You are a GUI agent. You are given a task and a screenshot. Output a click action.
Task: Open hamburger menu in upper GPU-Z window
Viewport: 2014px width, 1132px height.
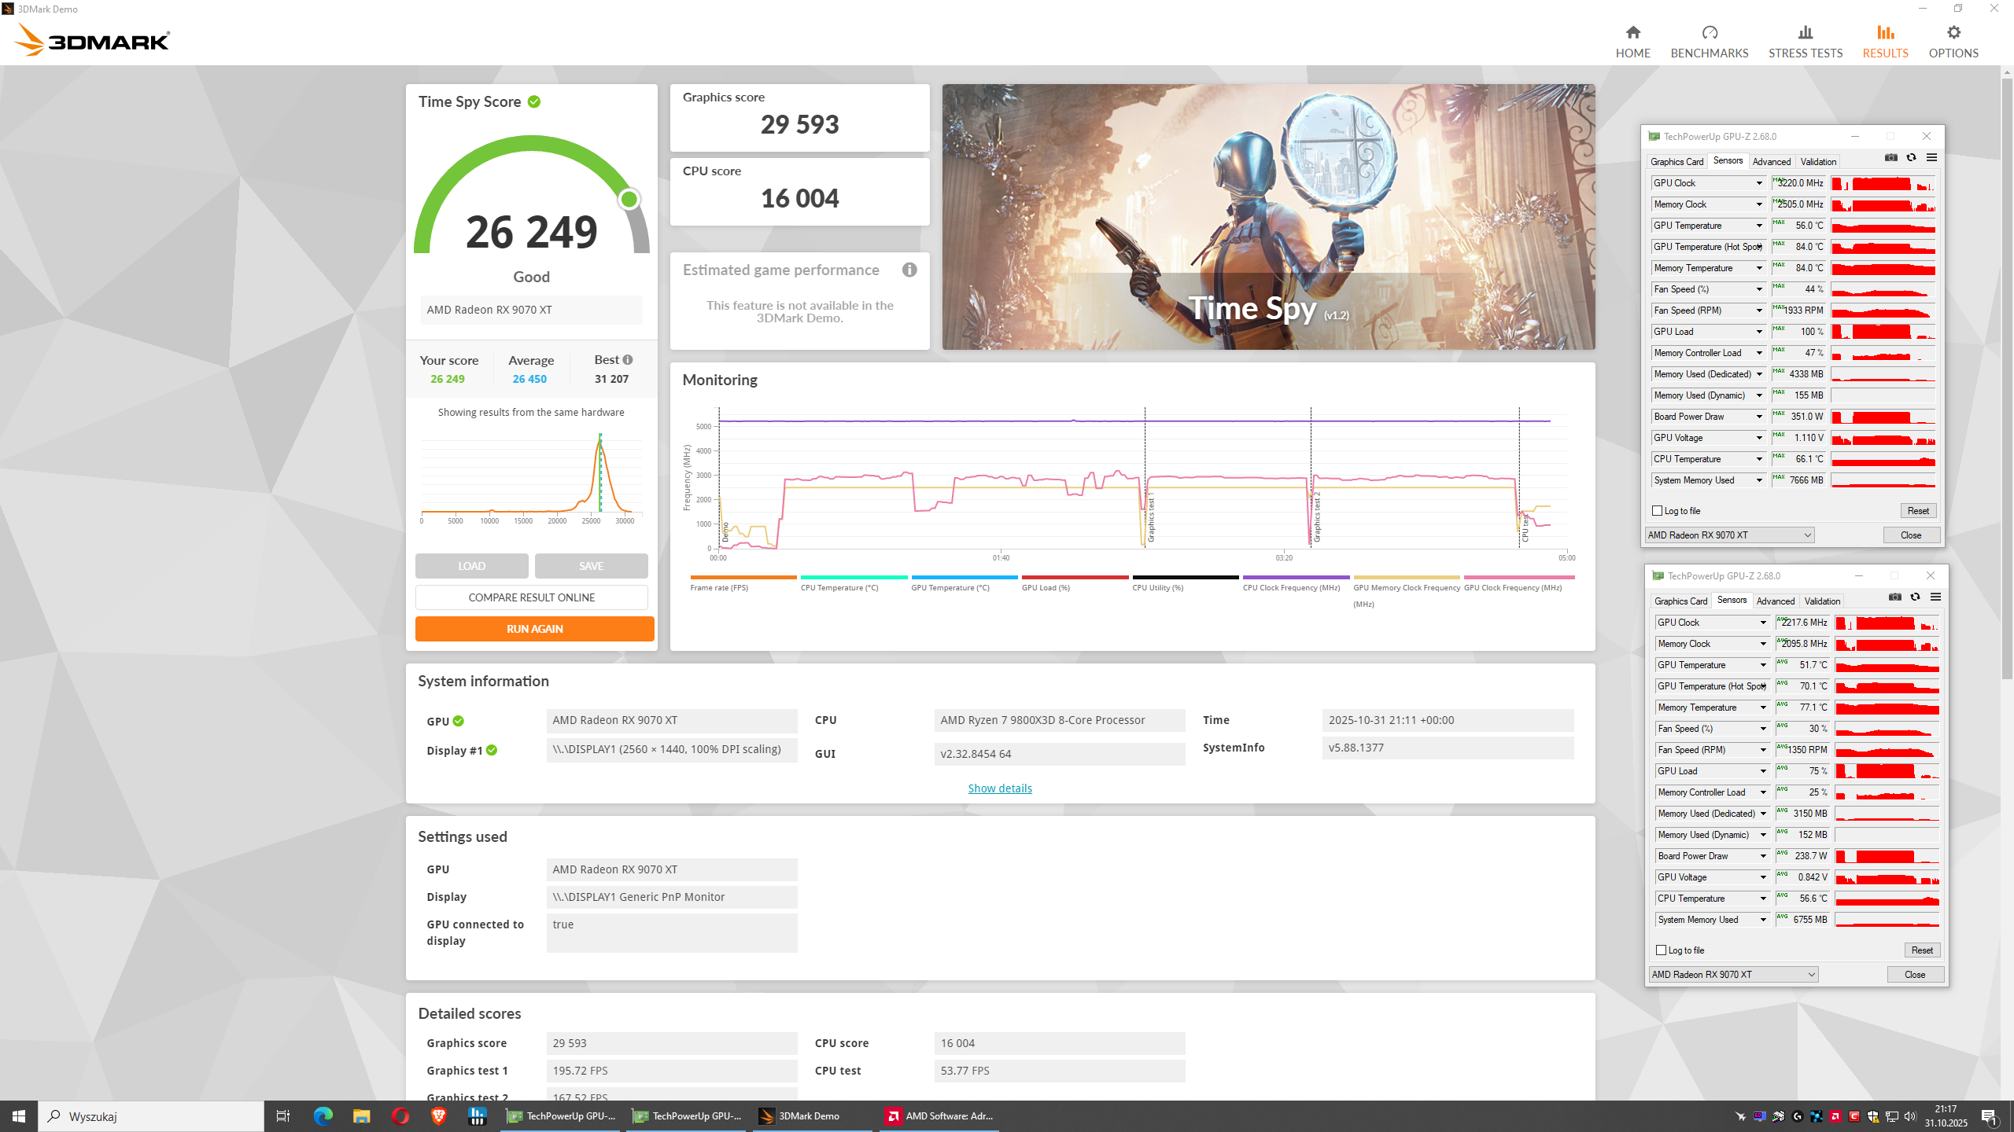[1931, 158]
